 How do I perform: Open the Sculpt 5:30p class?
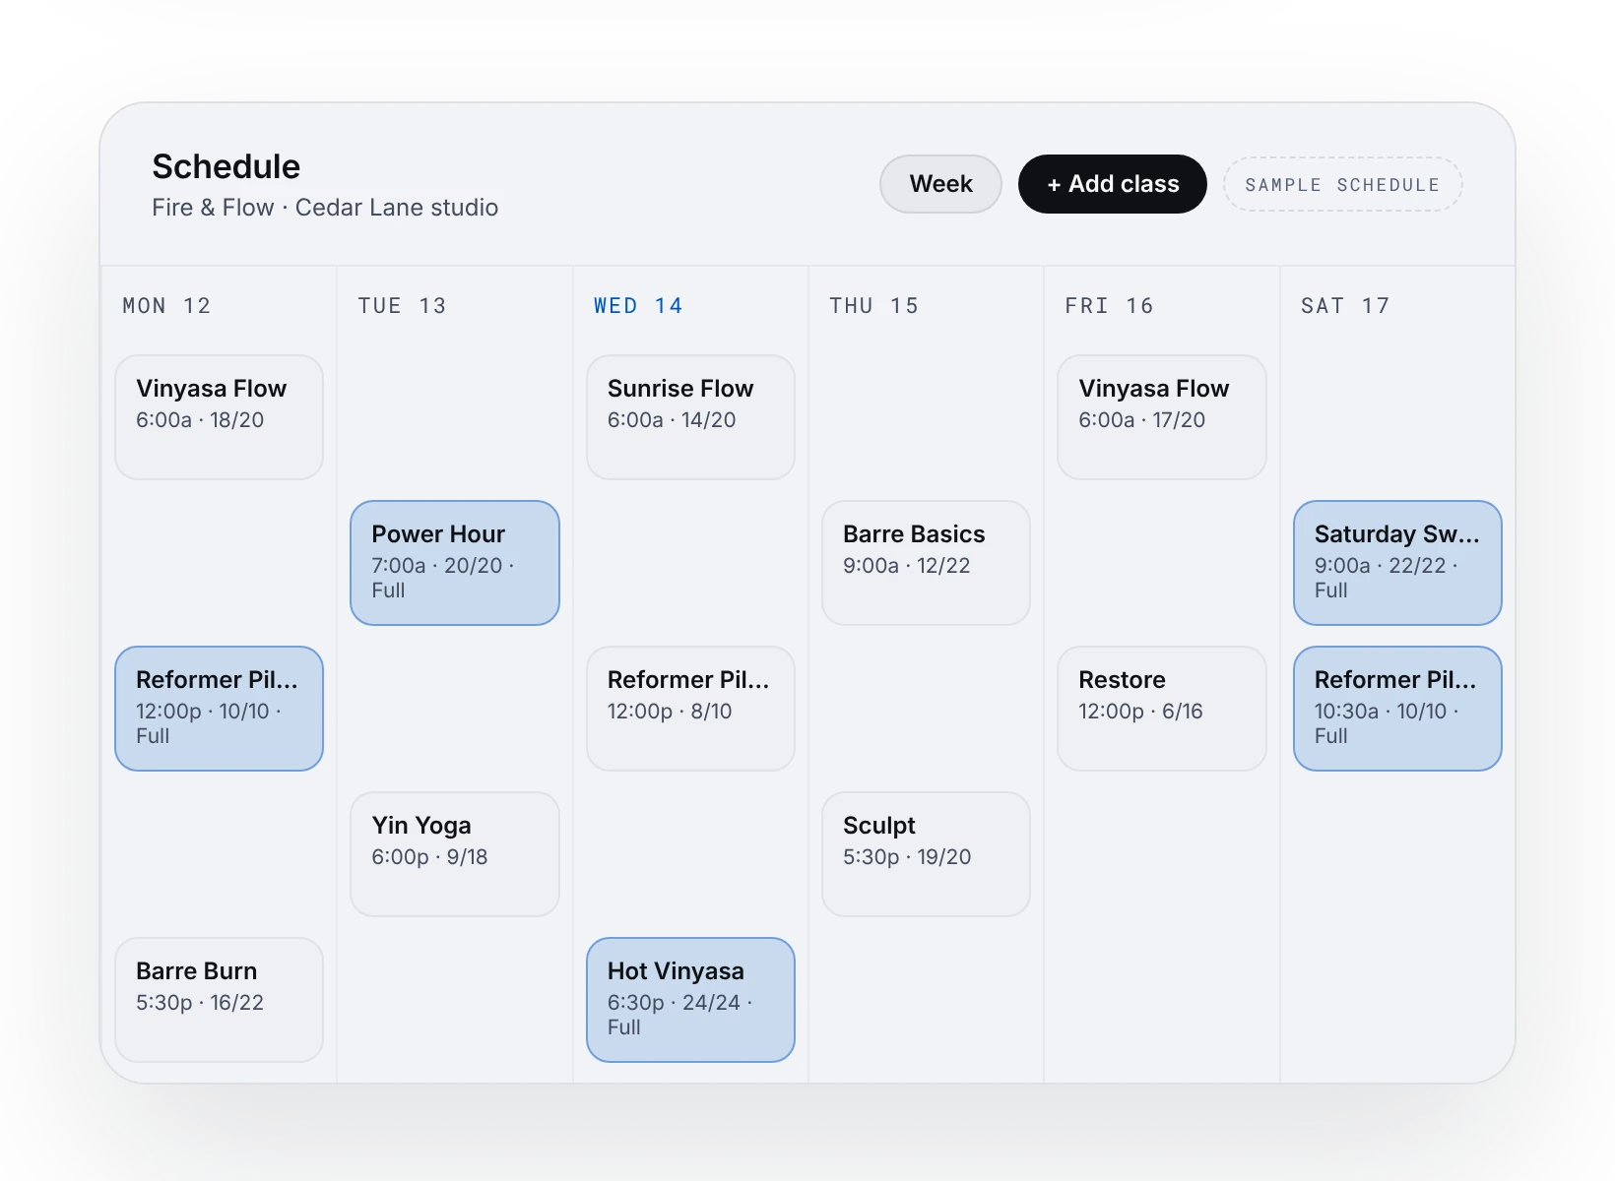[926, 854]
